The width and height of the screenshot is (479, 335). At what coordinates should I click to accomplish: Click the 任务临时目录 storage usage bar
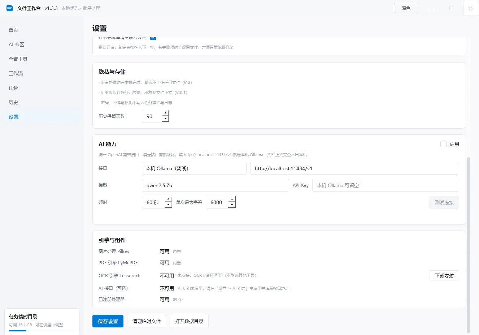tap(42, 330)
